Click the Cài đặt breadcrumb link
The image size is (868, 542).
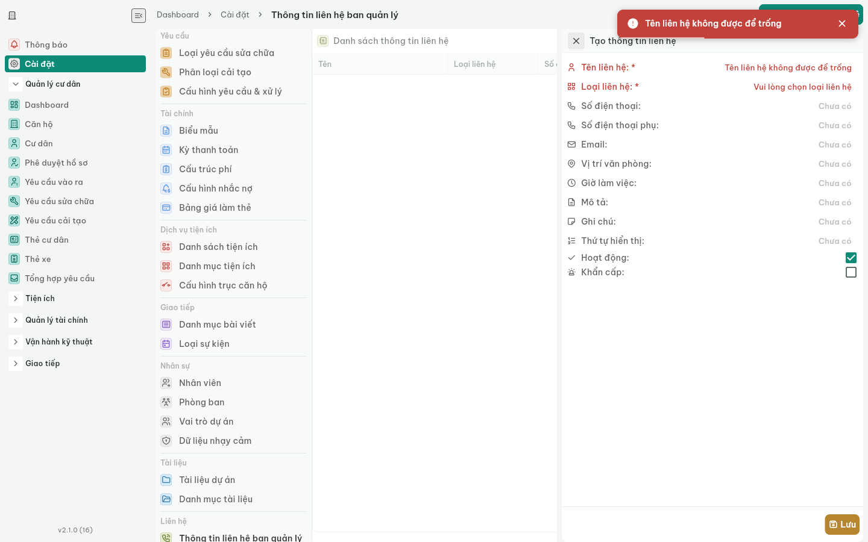click(x=235, y=14)
